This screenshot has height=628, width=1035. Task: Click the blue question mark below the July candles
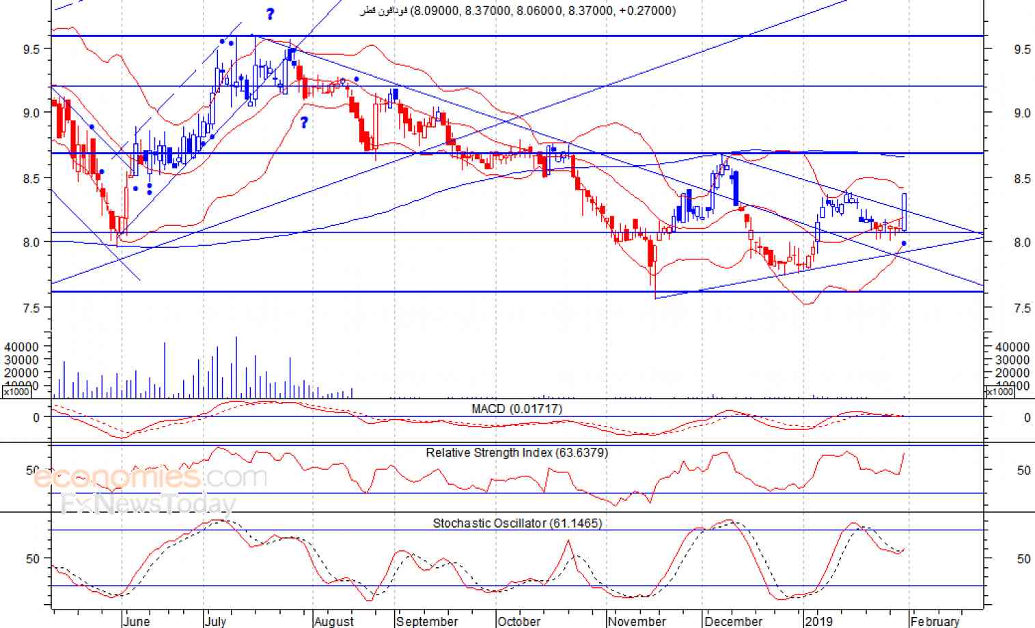pos(304,123)
